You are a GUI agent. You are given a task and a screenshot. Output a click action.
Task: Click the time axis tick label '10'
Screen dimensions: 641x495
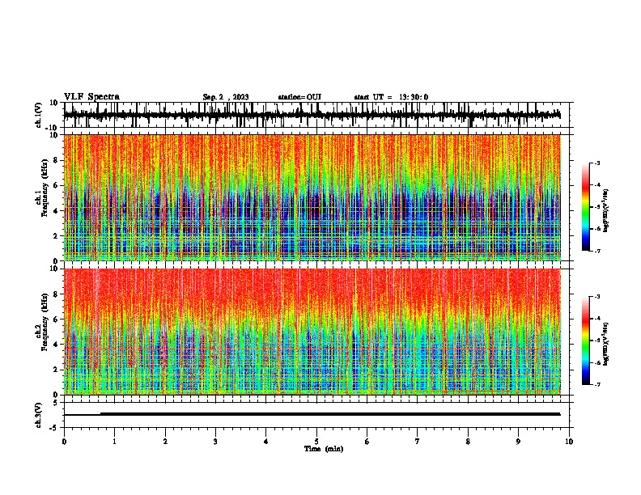point(569,442)
